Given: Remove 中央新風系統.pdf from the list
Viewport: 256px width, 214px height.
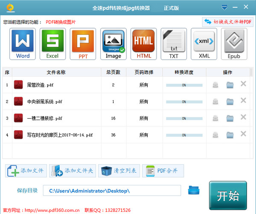Looking at the screenshot, I should (x=243, y=100).
